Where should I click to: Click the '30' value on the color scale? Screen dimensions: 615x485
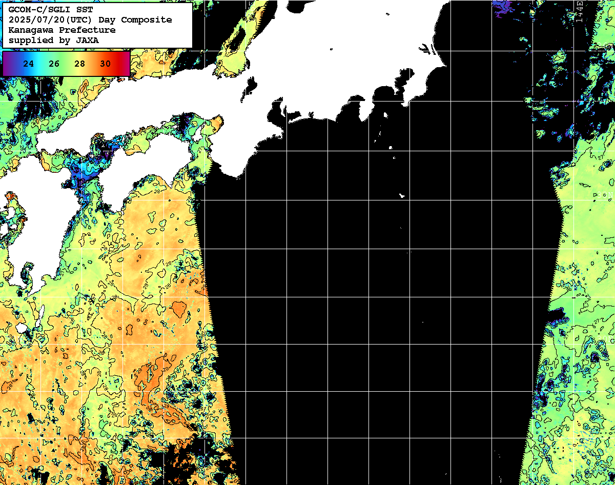[x=106, y=64]
